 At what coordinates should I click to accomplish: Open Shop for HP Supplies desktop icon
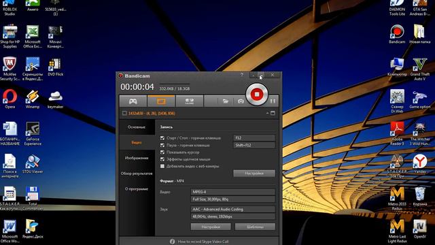pyautogui.click(x=10, y=36)
